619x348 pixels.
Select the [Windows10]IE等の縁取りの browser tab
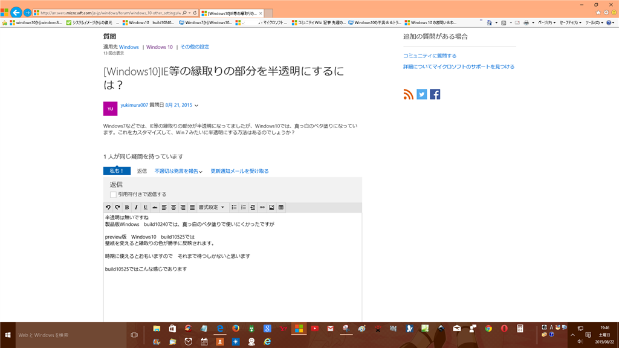click(232, 13)
